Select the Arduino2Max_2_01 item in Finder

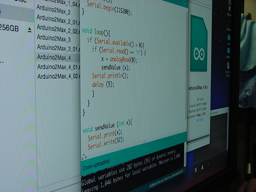point(58,20)
